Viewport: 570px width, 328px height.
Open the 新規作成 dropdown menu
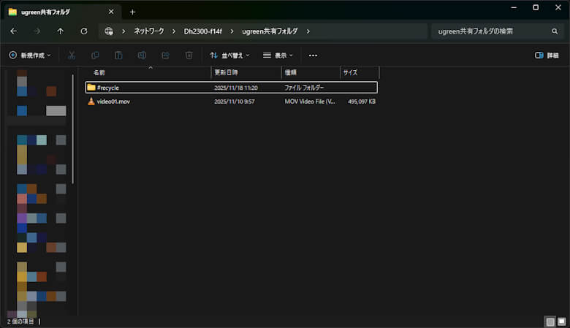[30, 56]
